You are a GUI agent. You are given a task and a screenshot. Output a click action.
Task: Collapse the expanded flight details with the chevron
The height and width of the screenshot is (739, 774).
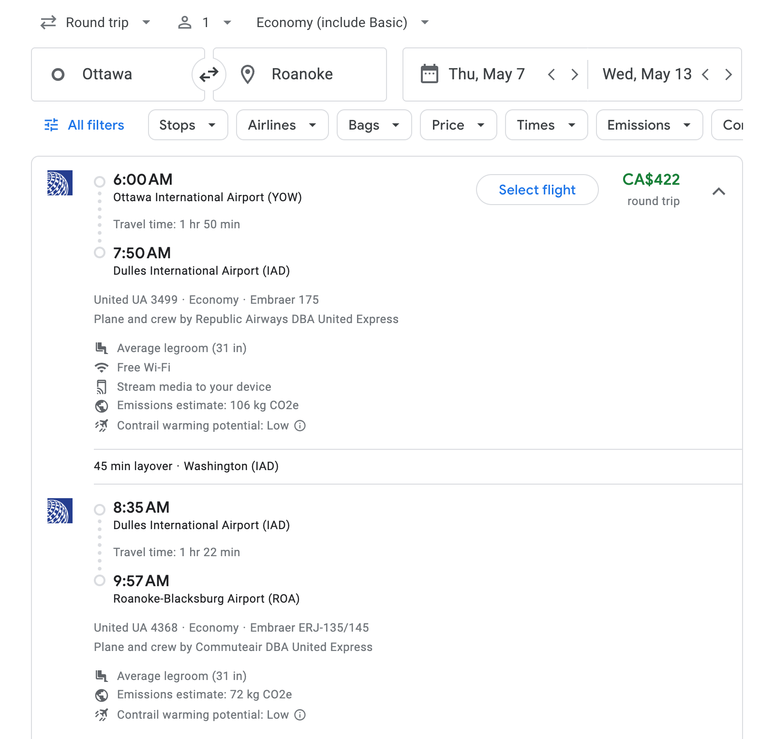point(719,191)
